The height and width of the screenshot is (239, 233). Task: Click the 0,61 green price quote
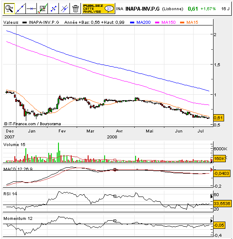193,9
